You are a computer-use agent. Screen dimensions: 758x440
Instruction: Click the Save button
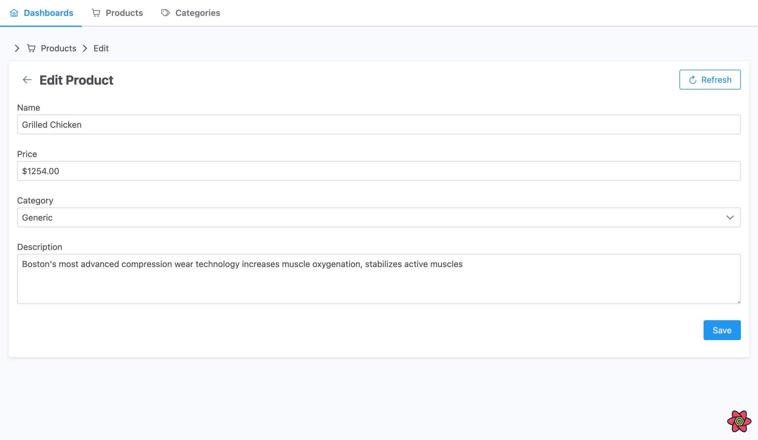pos(722,330)
